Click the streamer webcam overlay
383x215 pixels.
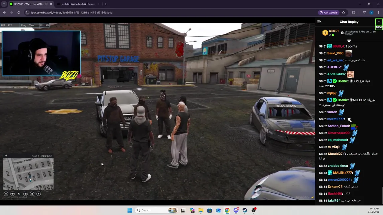pos(41,53)
